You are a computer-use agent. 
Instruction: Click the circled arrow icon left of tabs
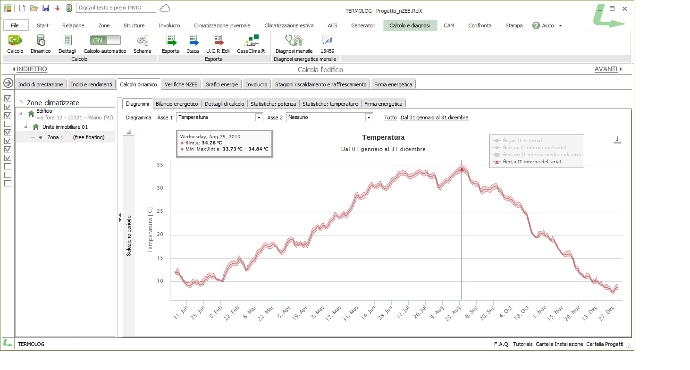coord(8,83)
